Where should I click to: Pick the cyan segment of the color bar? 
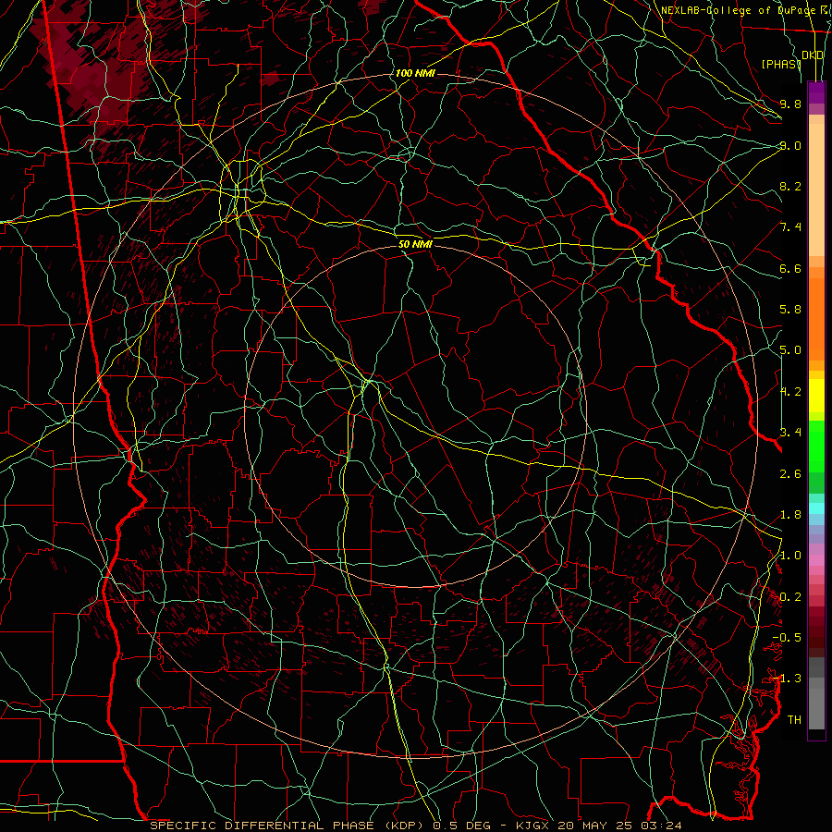tap(816, 508)
